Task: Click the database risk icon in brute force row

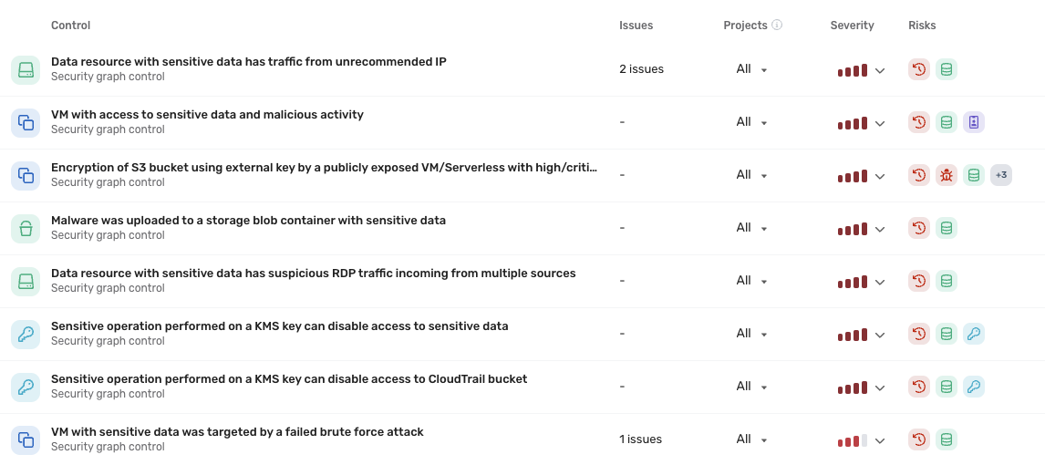Action: (947, 439)
